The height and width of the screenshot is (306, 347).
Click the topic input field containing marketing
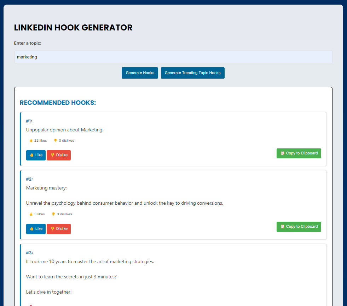(x=173, y=57)
